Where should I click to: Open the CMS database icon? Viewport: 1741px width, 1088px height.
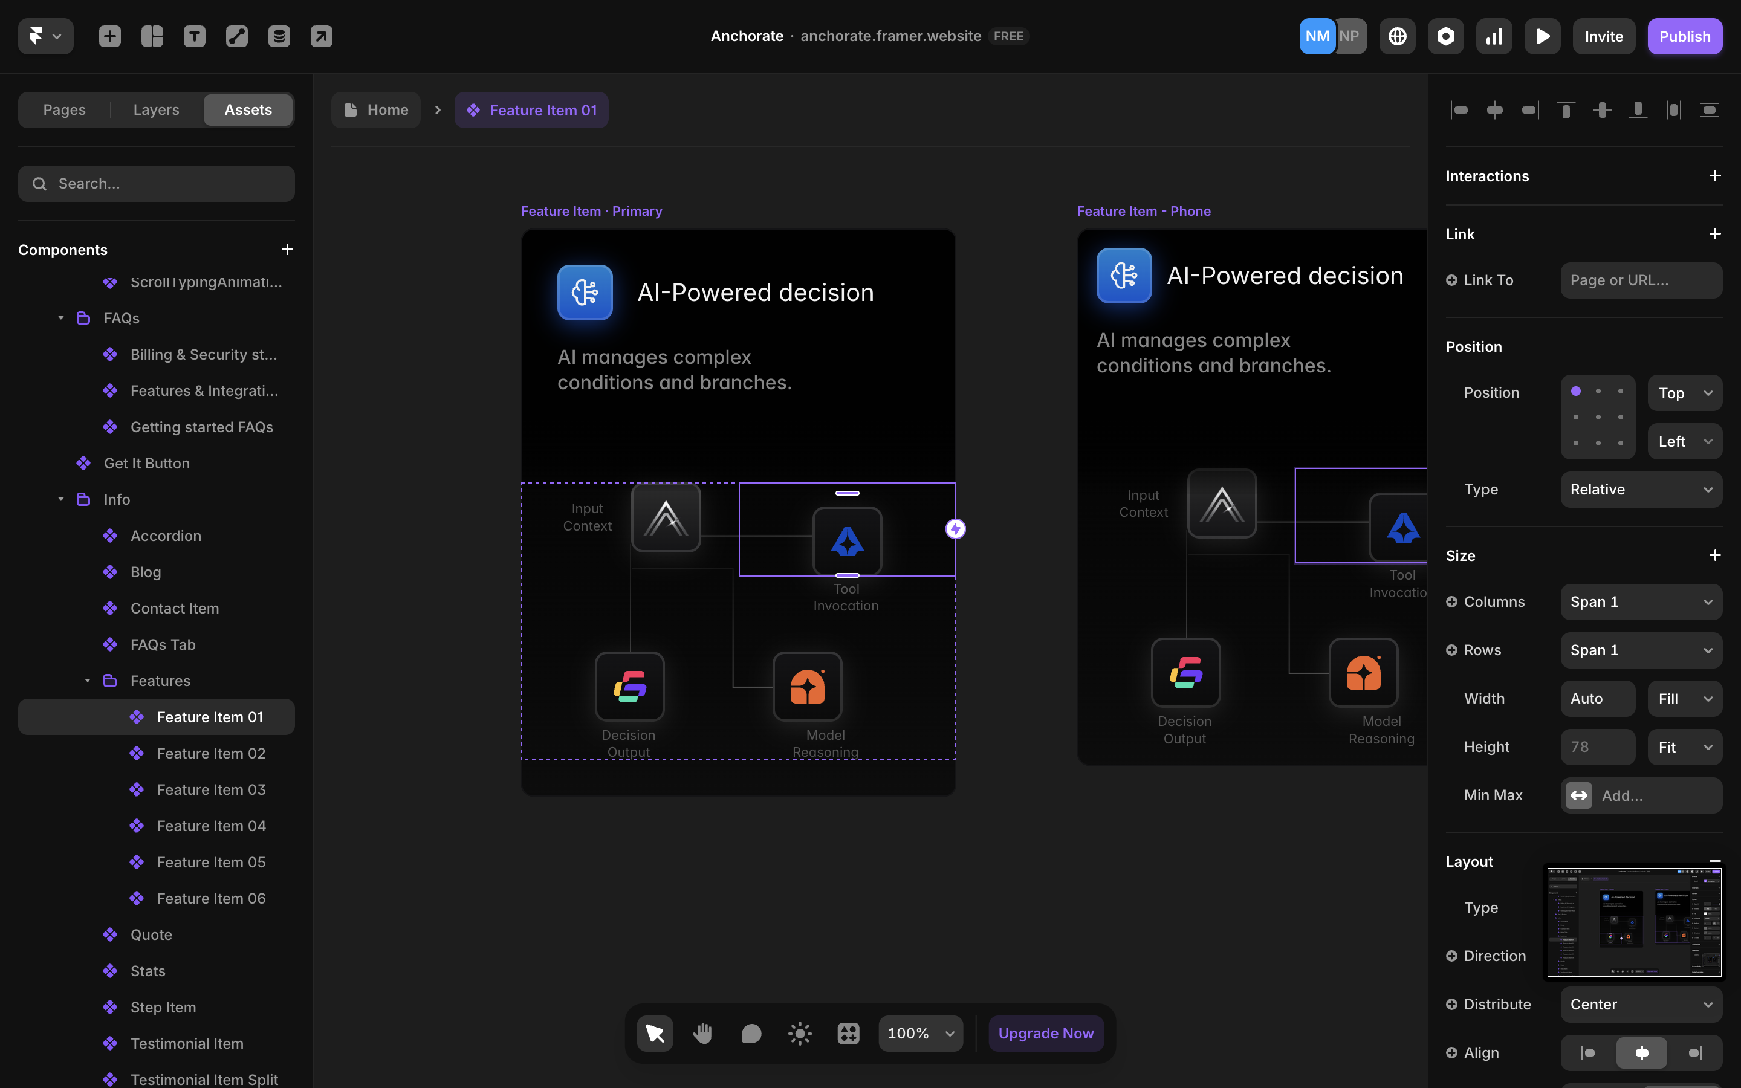[x=279, y=36]
